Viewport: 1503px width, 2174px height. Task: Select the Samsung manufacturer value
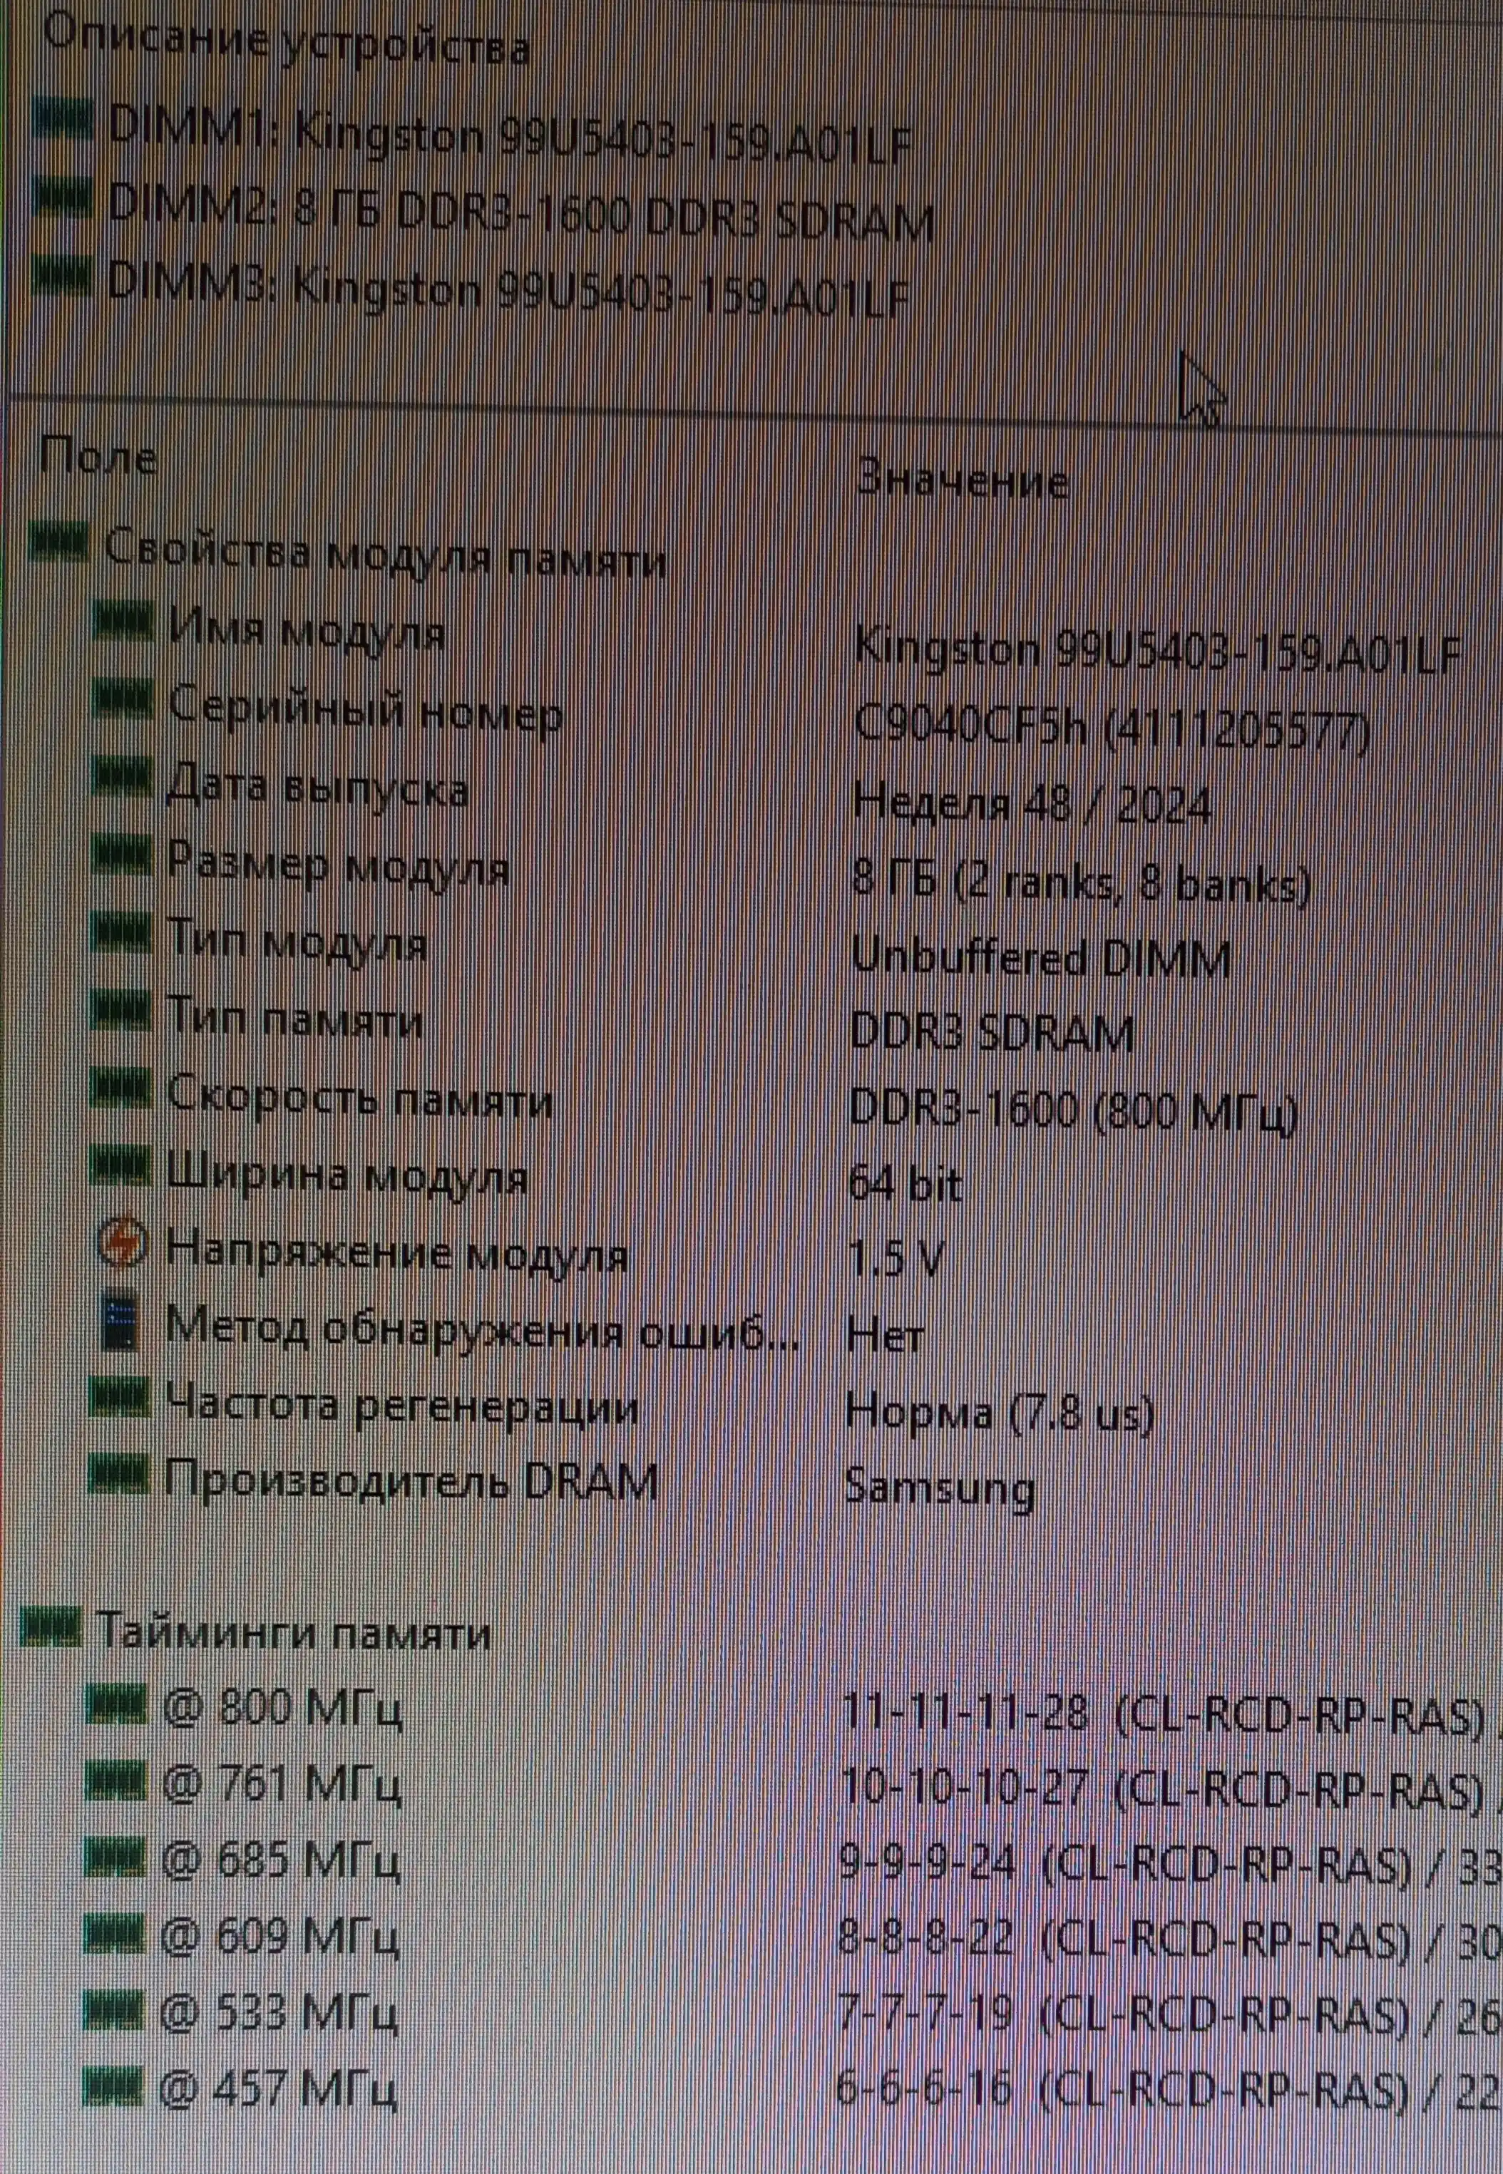pos(939,1488)
